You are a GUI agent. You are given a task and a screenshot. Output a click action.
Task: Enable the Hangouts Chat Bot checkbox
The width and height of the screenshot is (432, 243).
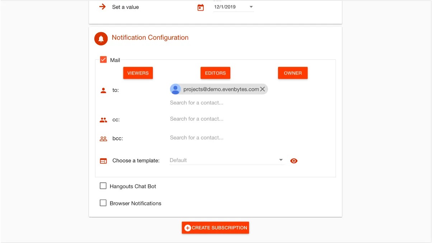pyautogui.click(x=103, y=186)
